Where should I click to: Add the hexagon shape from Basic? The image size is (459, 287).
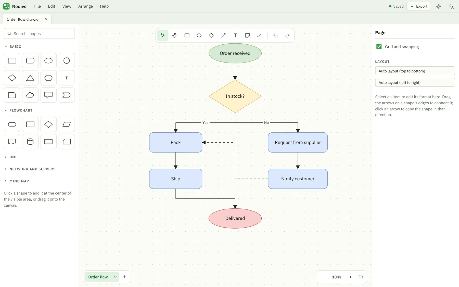coord(48,78)
